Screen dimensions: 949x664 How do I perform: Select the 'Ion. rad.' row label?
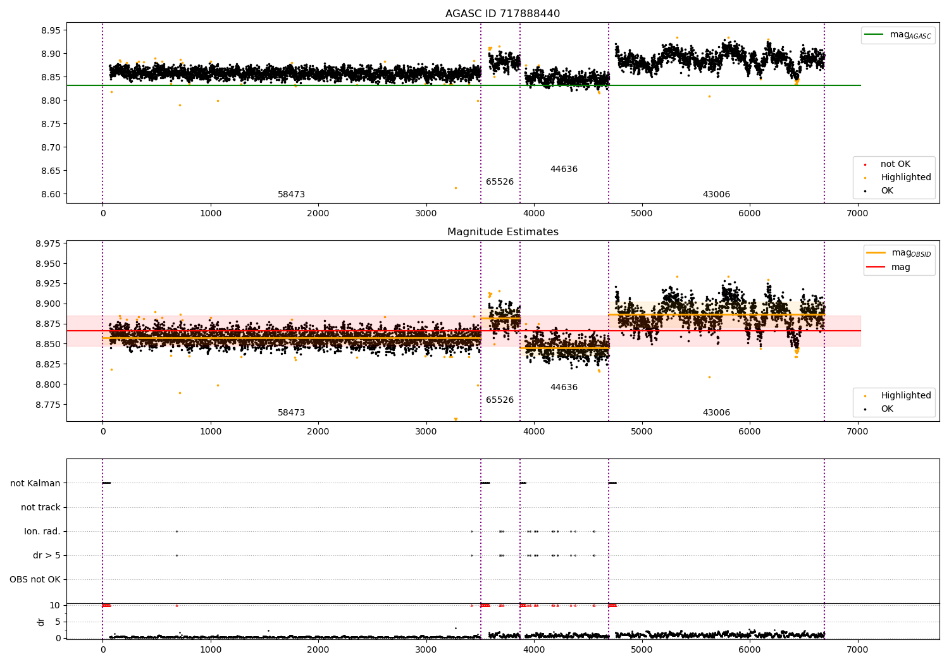click(x=42, y=532)
